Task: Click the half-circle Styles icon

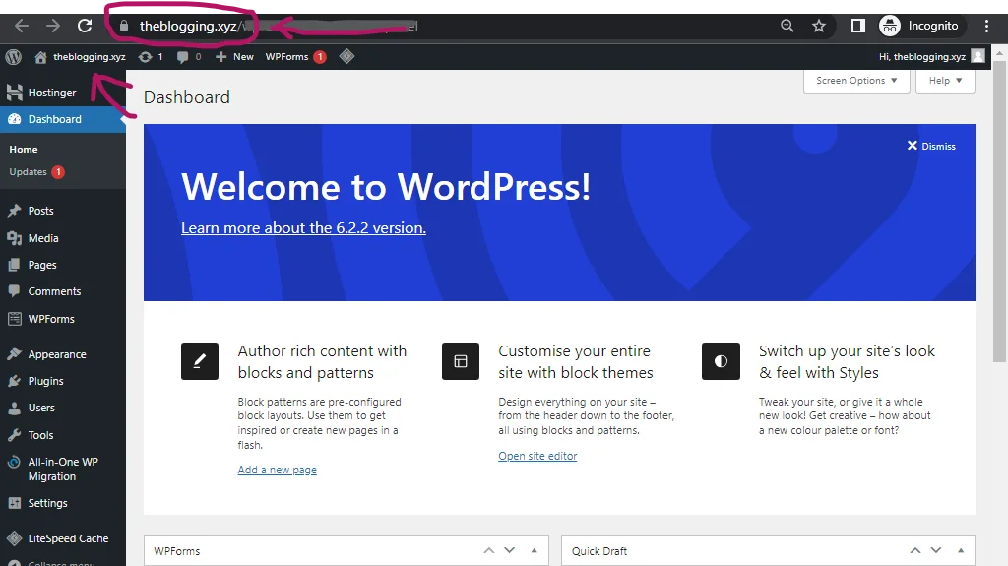Action: [x=721, y=361]
